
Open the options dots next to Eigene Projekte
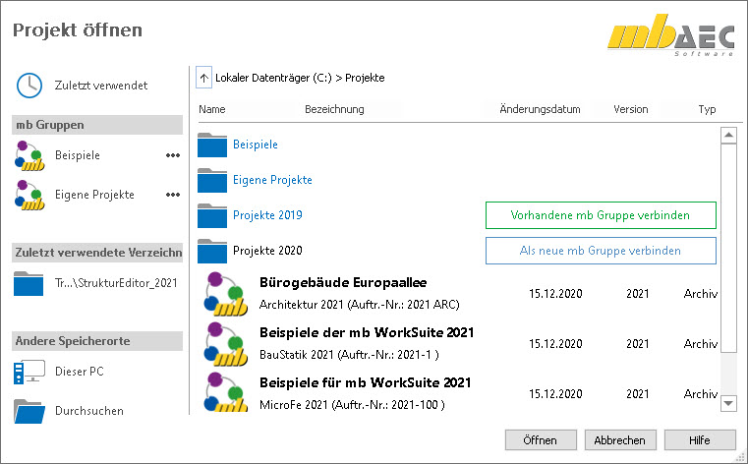(x=173, y=195)
